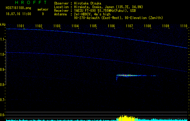Image resolution: width=190 pixels, height=121 pixels.
Task: Click time axis marker 1104
Action: [75, 26]
